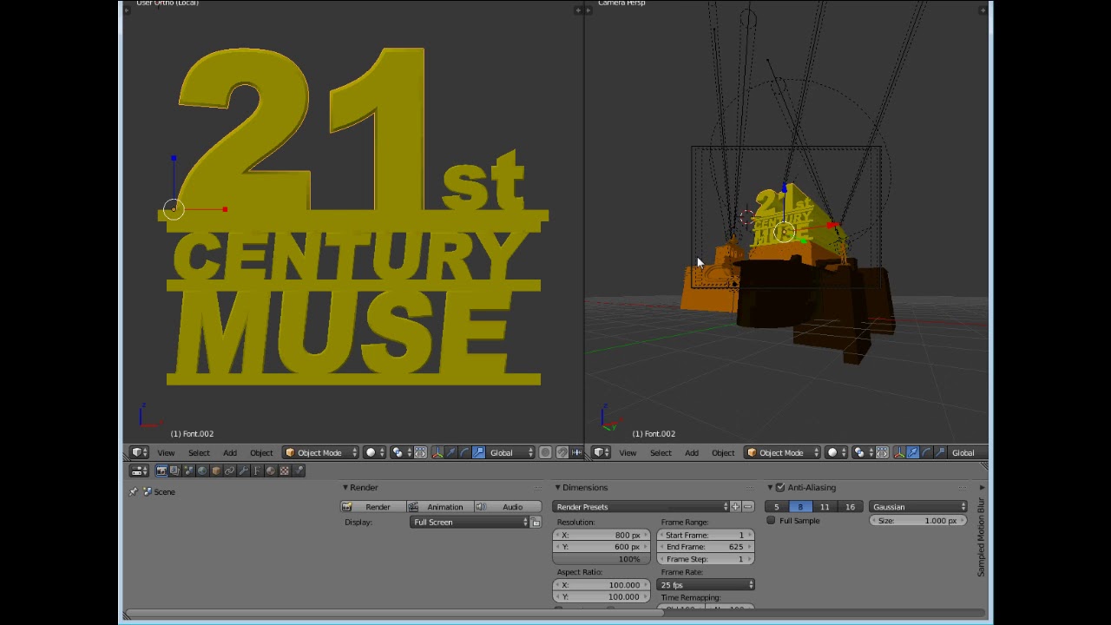Open properties editor type selector icon

point(139,470)
